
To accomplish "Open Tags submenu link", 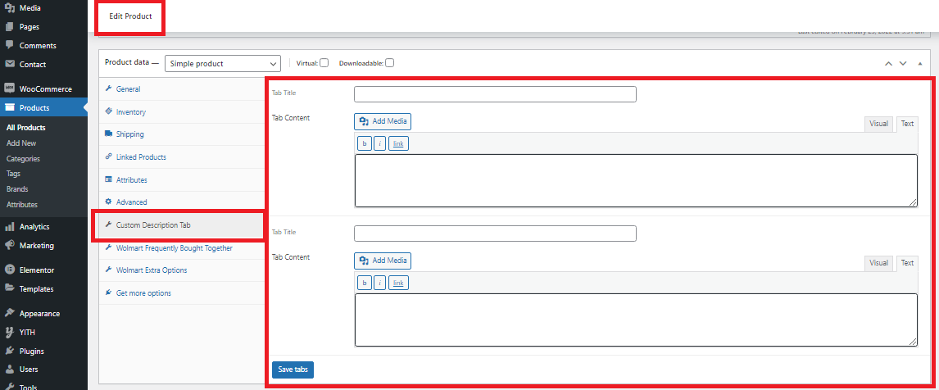I will [13, 174].
